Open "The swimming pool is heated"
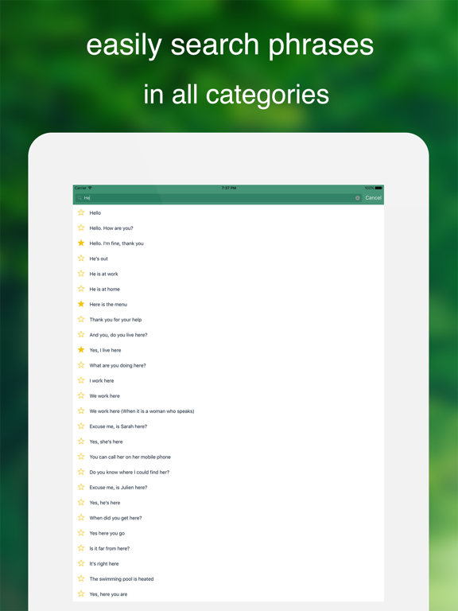Viewport: 458px width, 611px height. pyautogui.click(x=228, y=578)
